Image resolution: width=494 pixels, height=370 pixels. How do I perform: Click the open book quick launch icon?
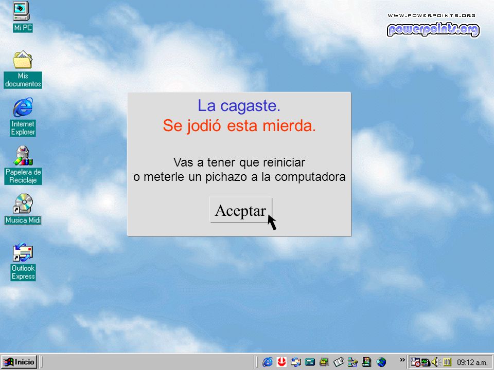339,362
